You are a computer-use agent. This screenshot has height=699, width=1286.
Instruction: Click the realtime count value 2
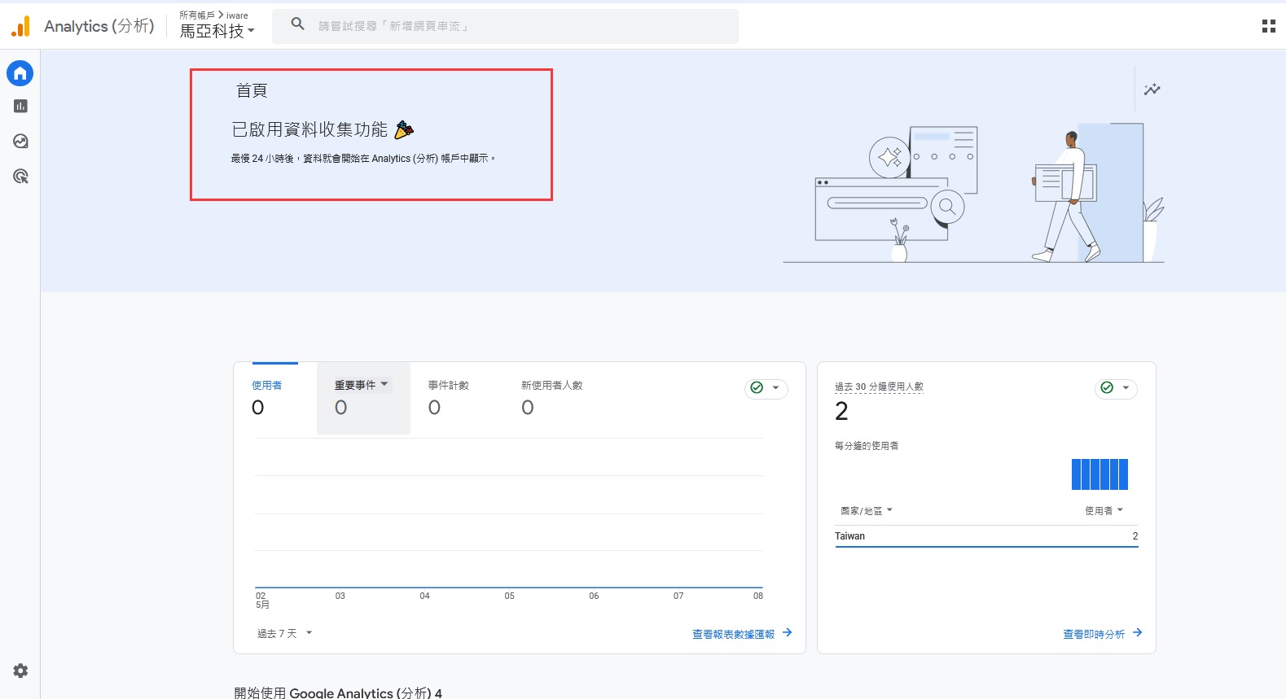click(x=841, y=411)
